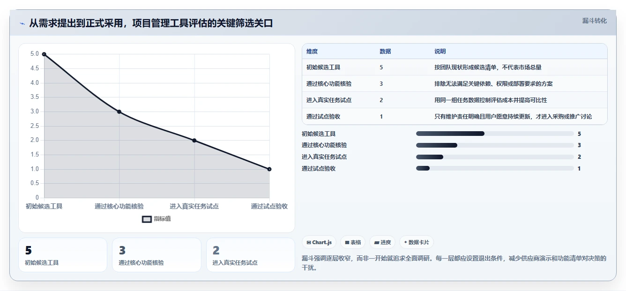The image size is (626, 291).
Task: Click x-axis label 通过核心功能核验
Action: tap(119, 206)
